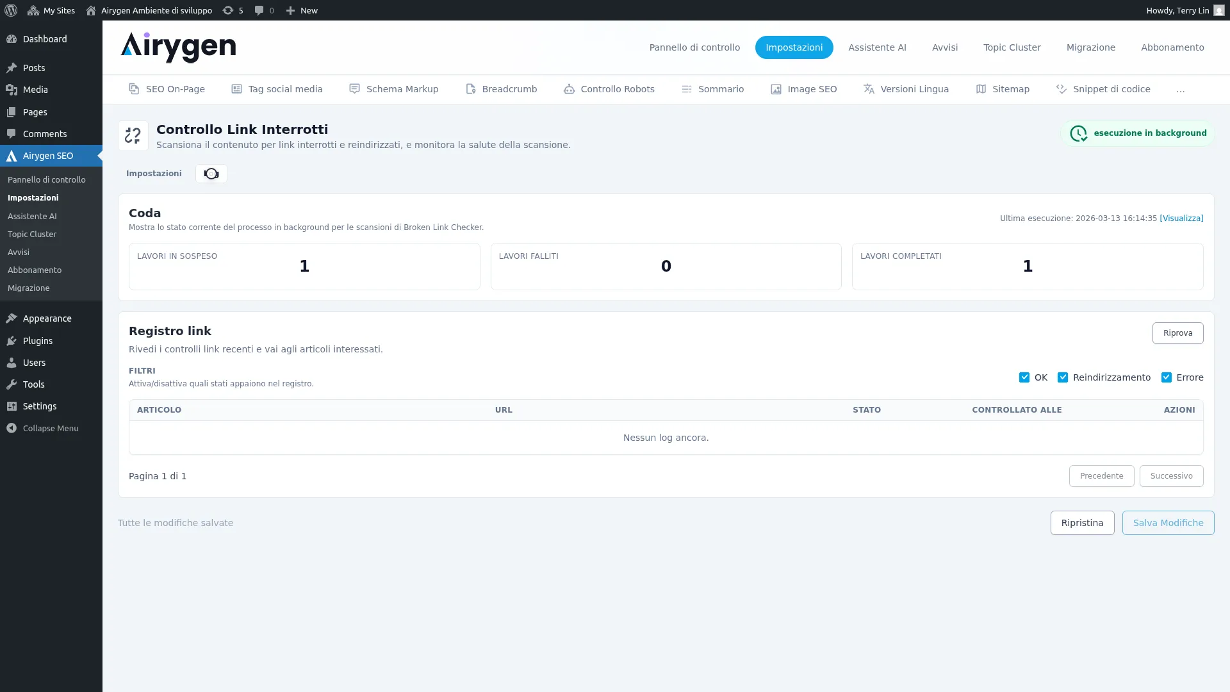Click the Media icon in sidebar
This screenshot has width=1230, height=692.
12,90
